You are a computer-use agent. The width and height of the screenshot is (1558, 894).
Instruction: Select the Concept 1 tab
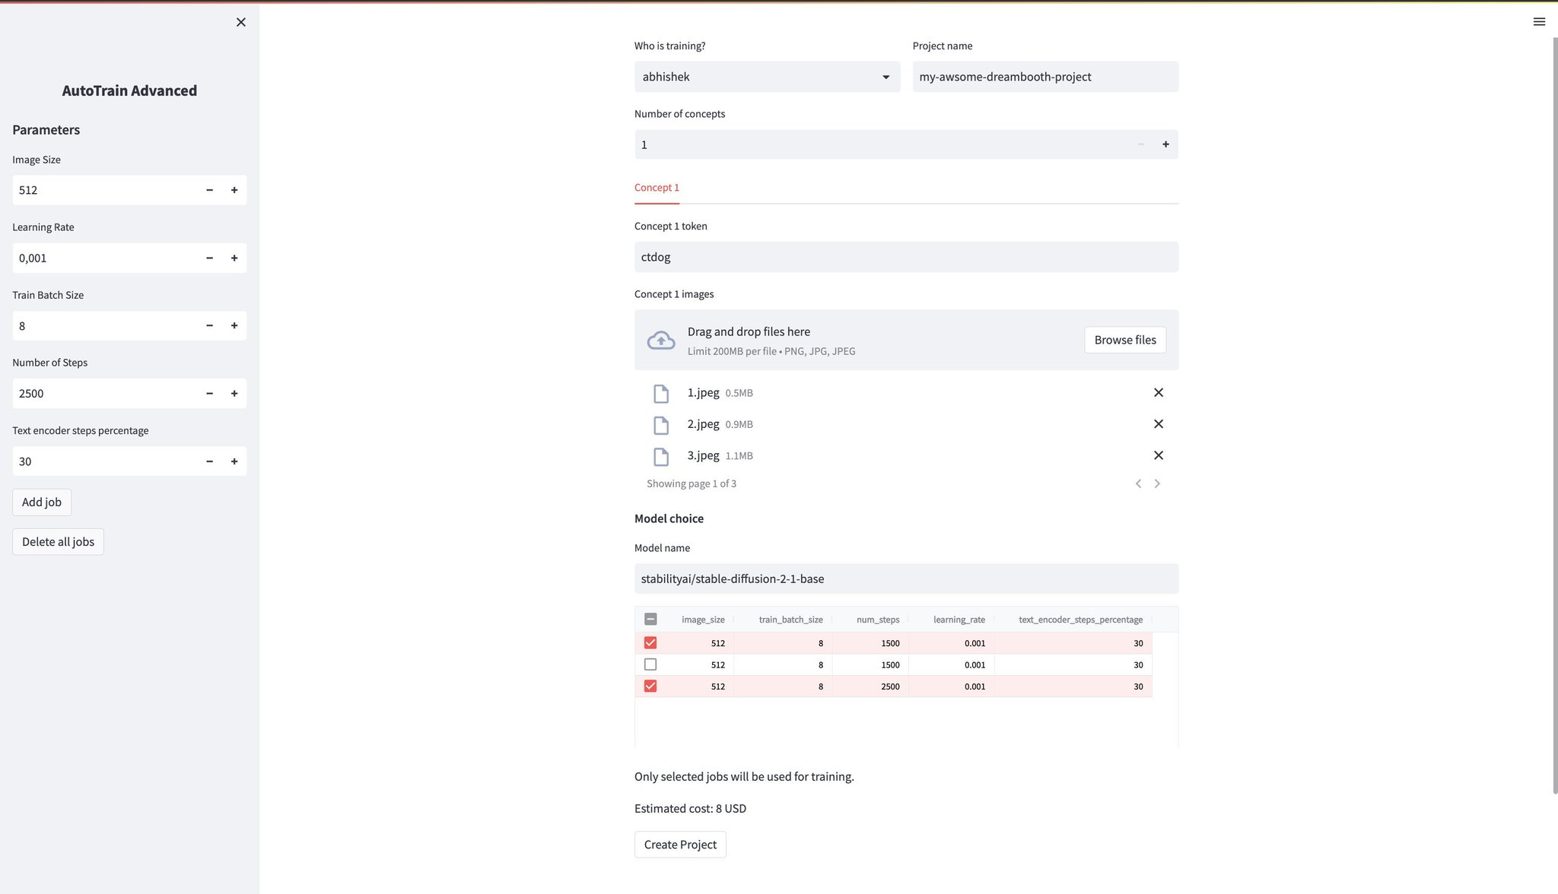(657, 188)
